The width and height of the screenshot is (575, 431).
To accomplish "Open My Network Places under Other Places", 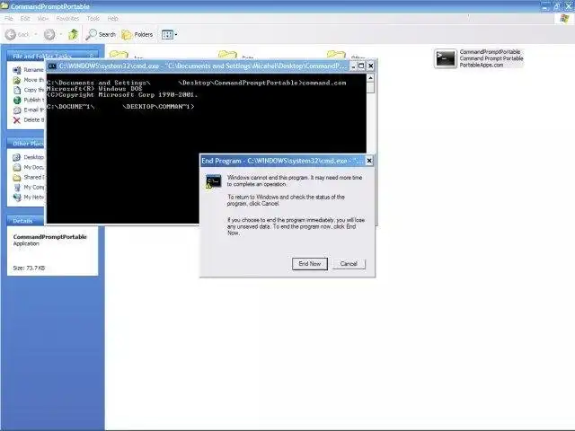I will (x=34, y=198).
